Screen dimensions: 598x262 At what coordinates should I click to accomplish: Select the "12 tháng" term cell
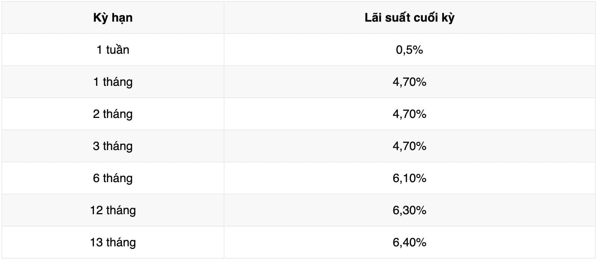(113, 210)
